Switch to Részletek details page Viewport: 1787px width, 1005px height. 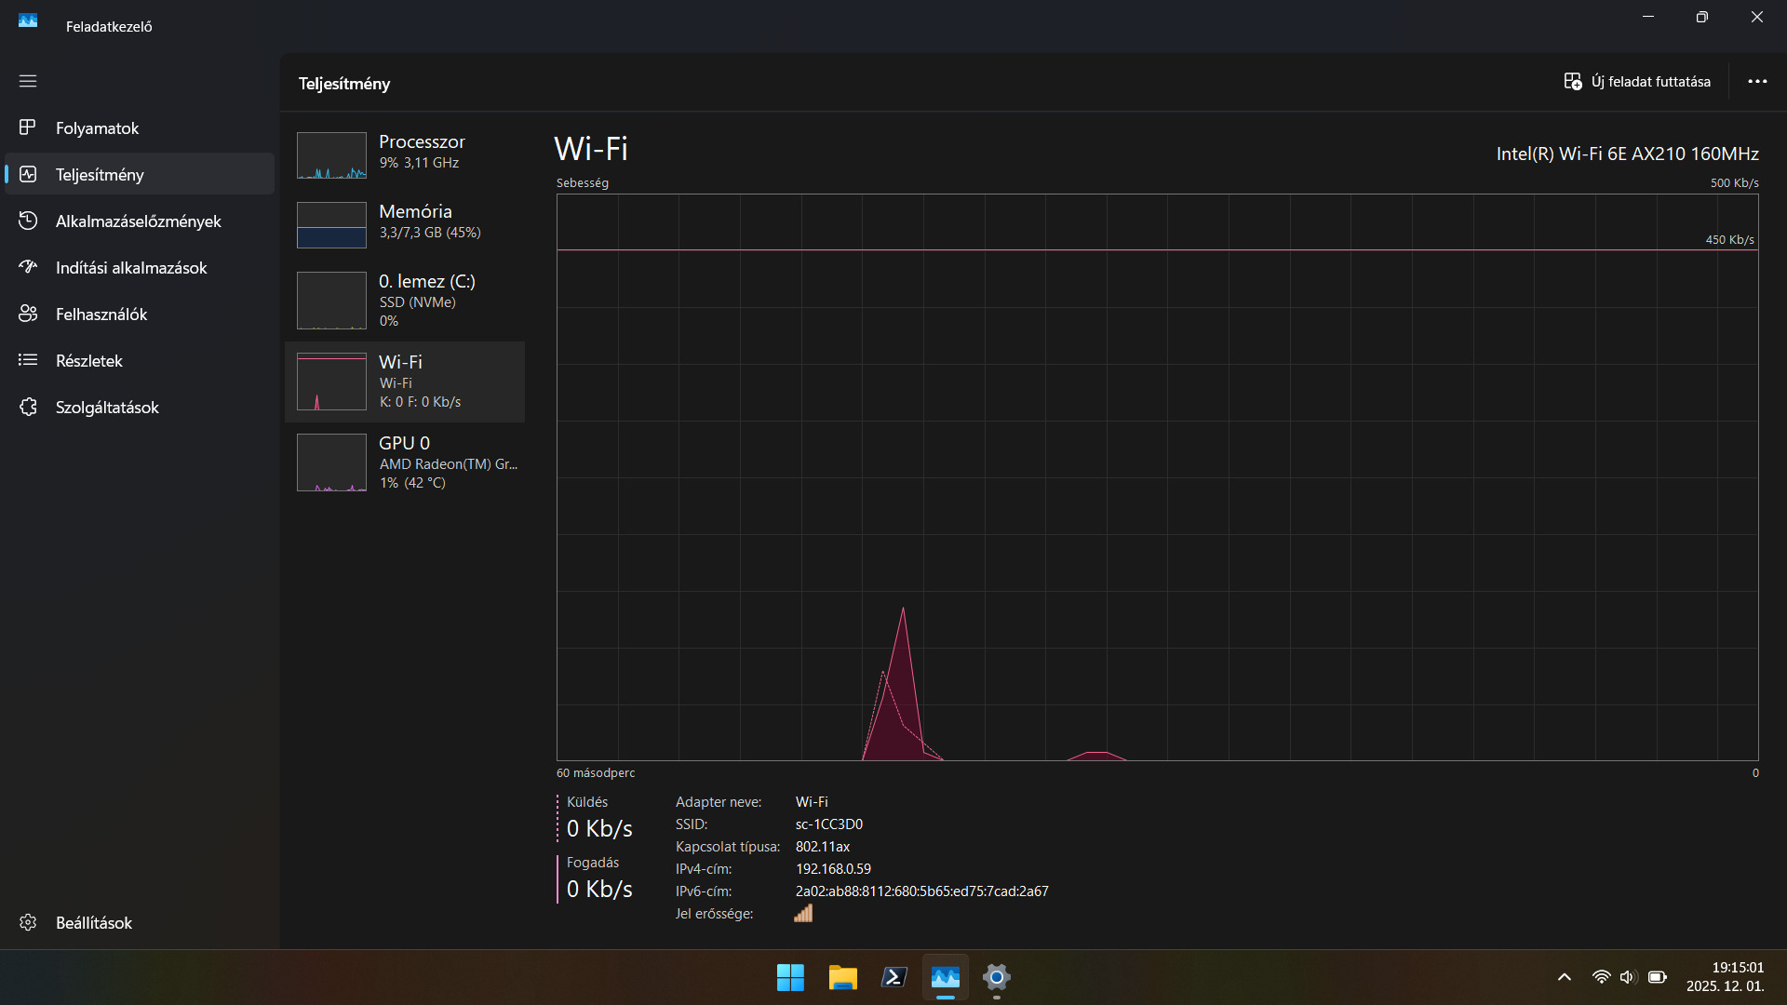click(88, 361)
